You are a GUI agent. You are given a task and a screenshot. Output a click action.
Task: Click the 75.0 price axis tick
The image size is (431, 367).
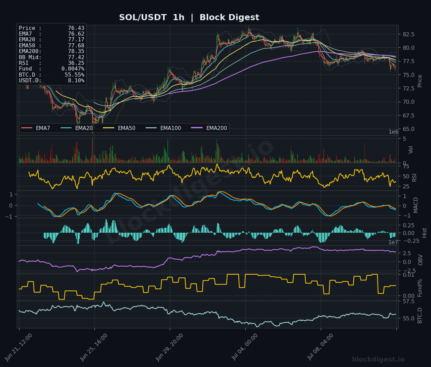tap(408, 75)
